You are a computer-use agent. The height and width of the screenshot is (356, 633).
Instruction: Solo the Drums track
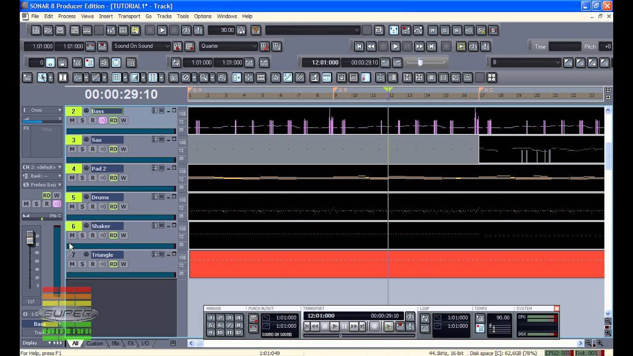[82, 206]
